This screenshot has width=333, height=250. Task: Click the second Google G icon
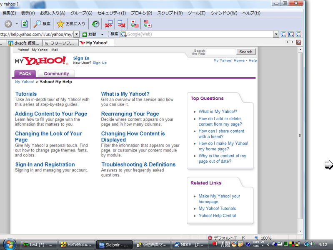[291, 34]
